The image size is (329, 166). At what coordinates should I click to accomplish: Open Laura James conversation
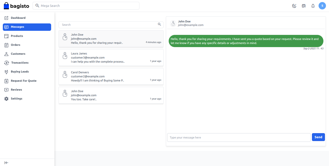tap(111, 58)
